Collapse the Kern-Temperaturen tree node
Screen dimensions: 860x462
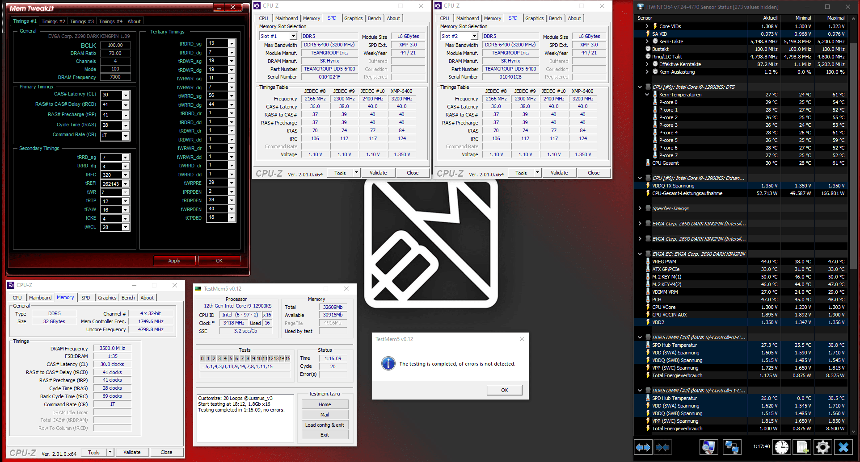click(x=647, y=95)
